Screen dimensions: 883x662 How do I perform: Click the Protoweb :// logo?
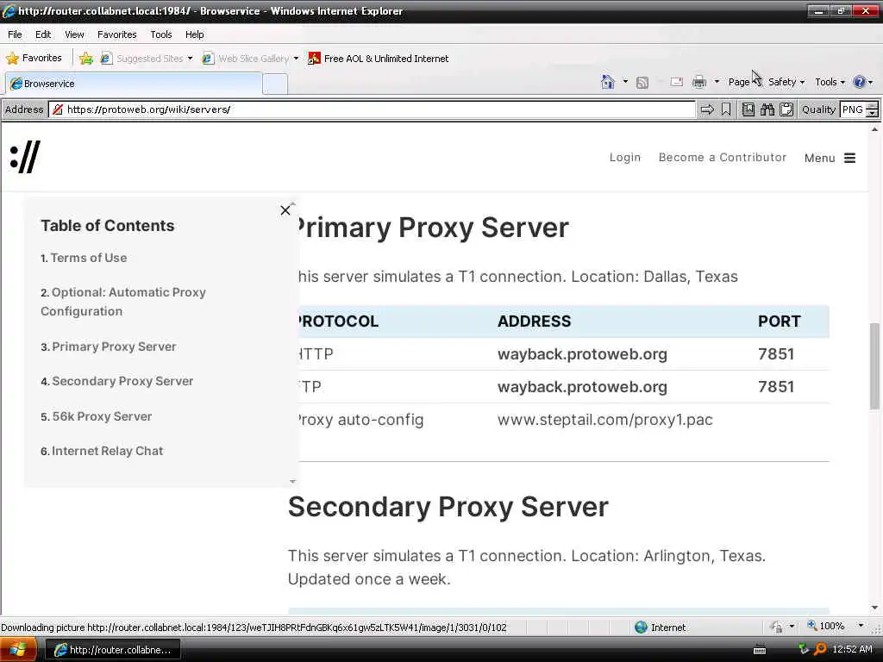pos(25,157)
